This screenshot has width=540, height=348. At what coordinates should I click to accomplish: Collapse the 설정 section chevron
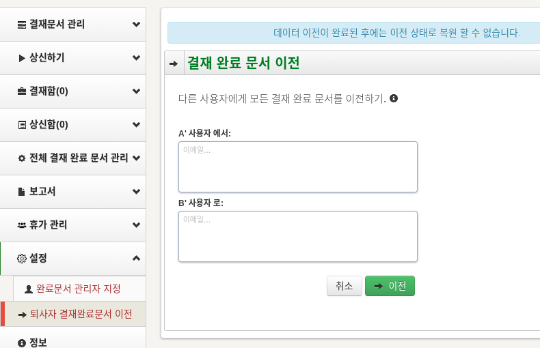point(137,258)
